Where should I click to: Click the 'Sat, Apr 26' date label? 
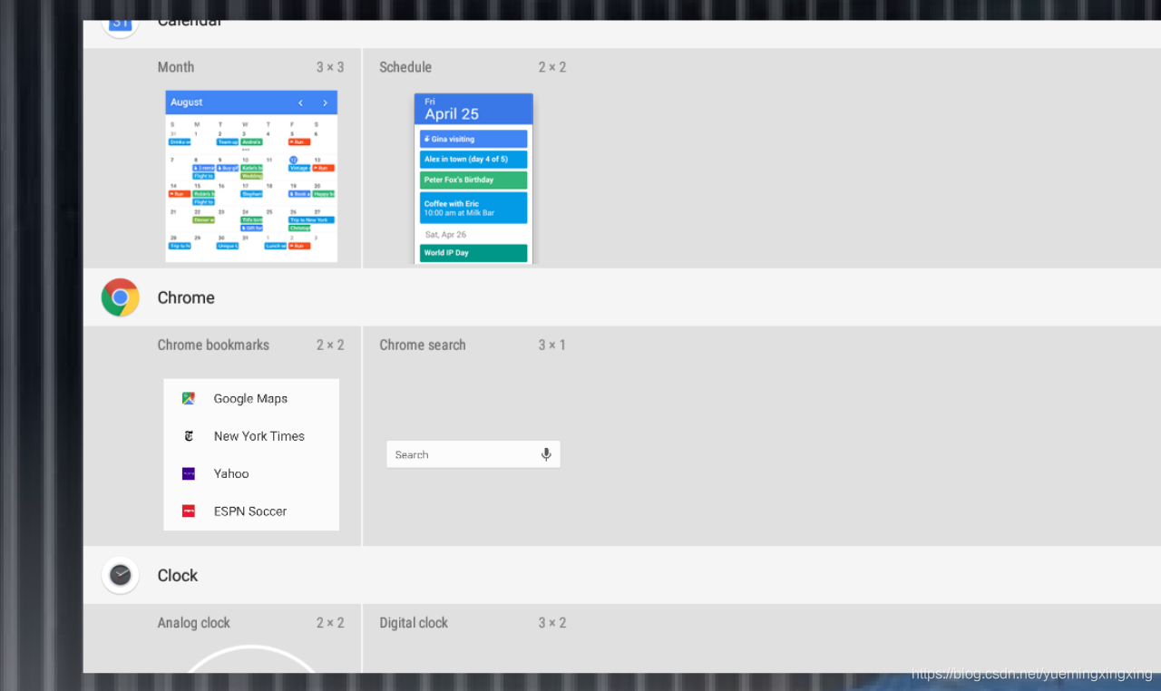(446, 234)
